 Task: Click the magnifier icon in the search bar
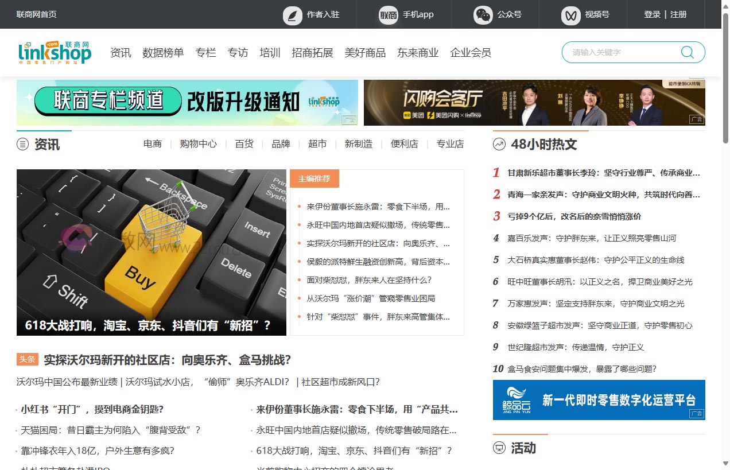pyautogui.click(x=687, y=52)
